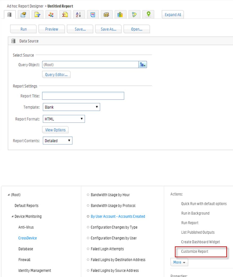Click the Preview button
The height and width of the screenshot is (277, 233).
coord(52,29)
